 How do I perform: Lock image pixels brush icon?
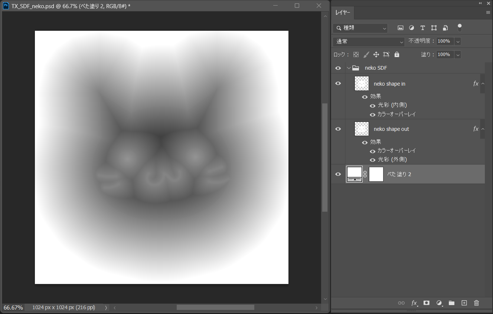point(366,54)
